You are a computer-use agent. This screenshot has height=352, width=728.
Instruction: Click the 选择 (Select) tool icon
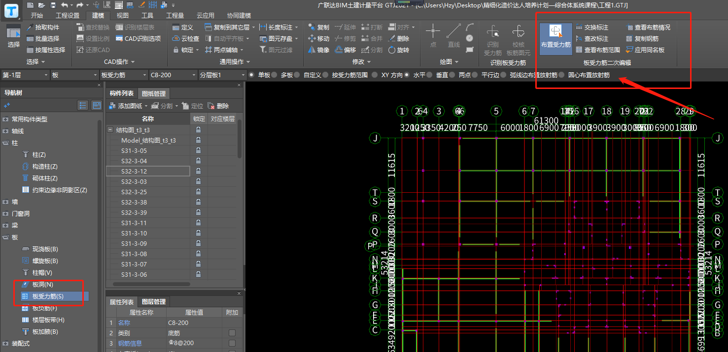click(13, 37)
